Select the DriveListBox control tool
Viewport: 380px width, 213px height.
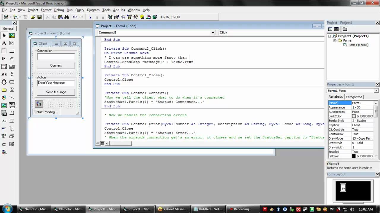(12, 82)
